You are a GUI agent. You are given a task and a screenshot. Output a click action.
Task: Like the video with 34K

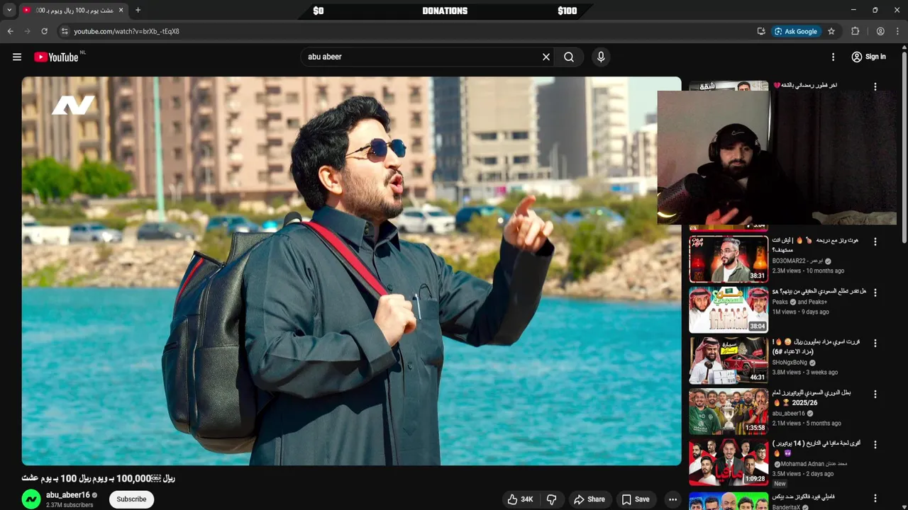[519, 499]
